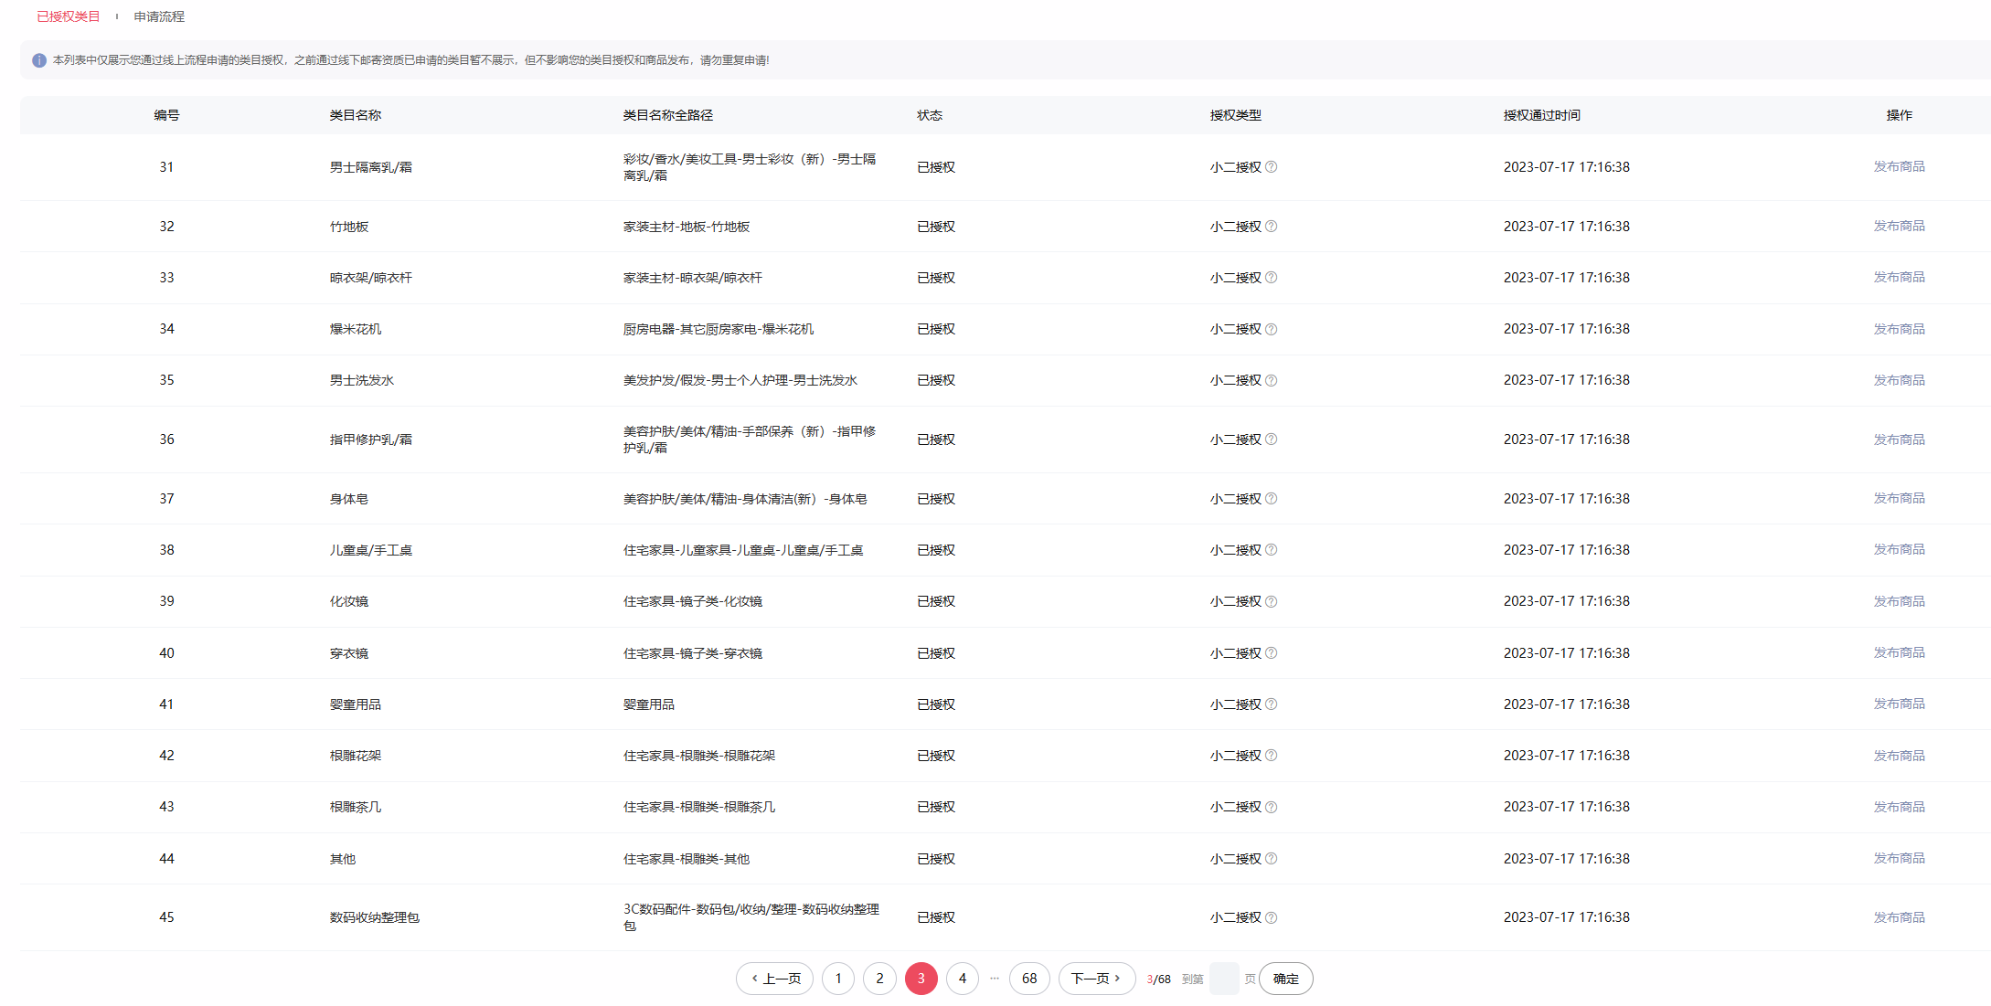Click 发布商品 for 儿童桌/手工桌

tap(1899, 549)
